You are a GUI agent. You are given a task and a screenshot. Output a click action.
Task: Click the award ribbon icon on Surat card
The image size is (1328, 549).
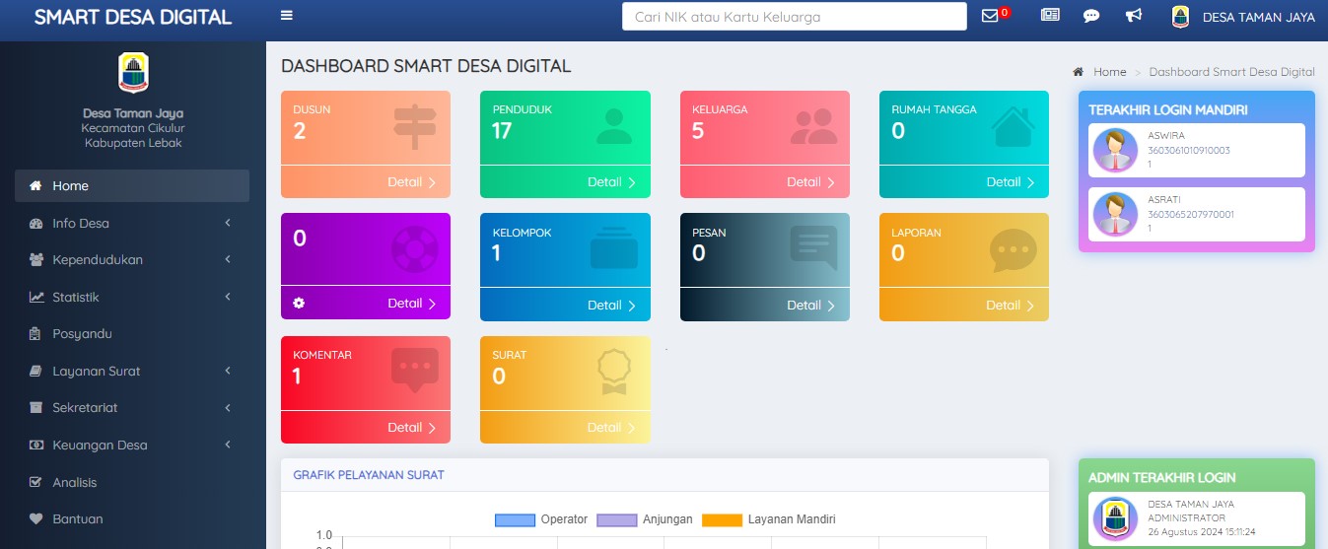[x=613, y=373]
